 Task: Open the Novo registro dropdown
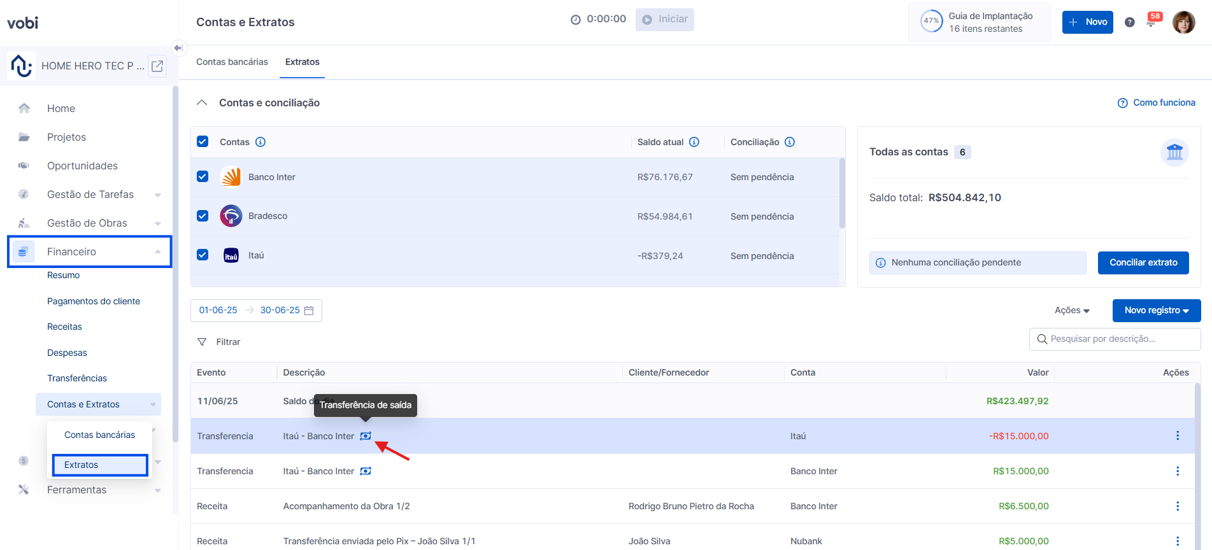tap(1157, 311)
